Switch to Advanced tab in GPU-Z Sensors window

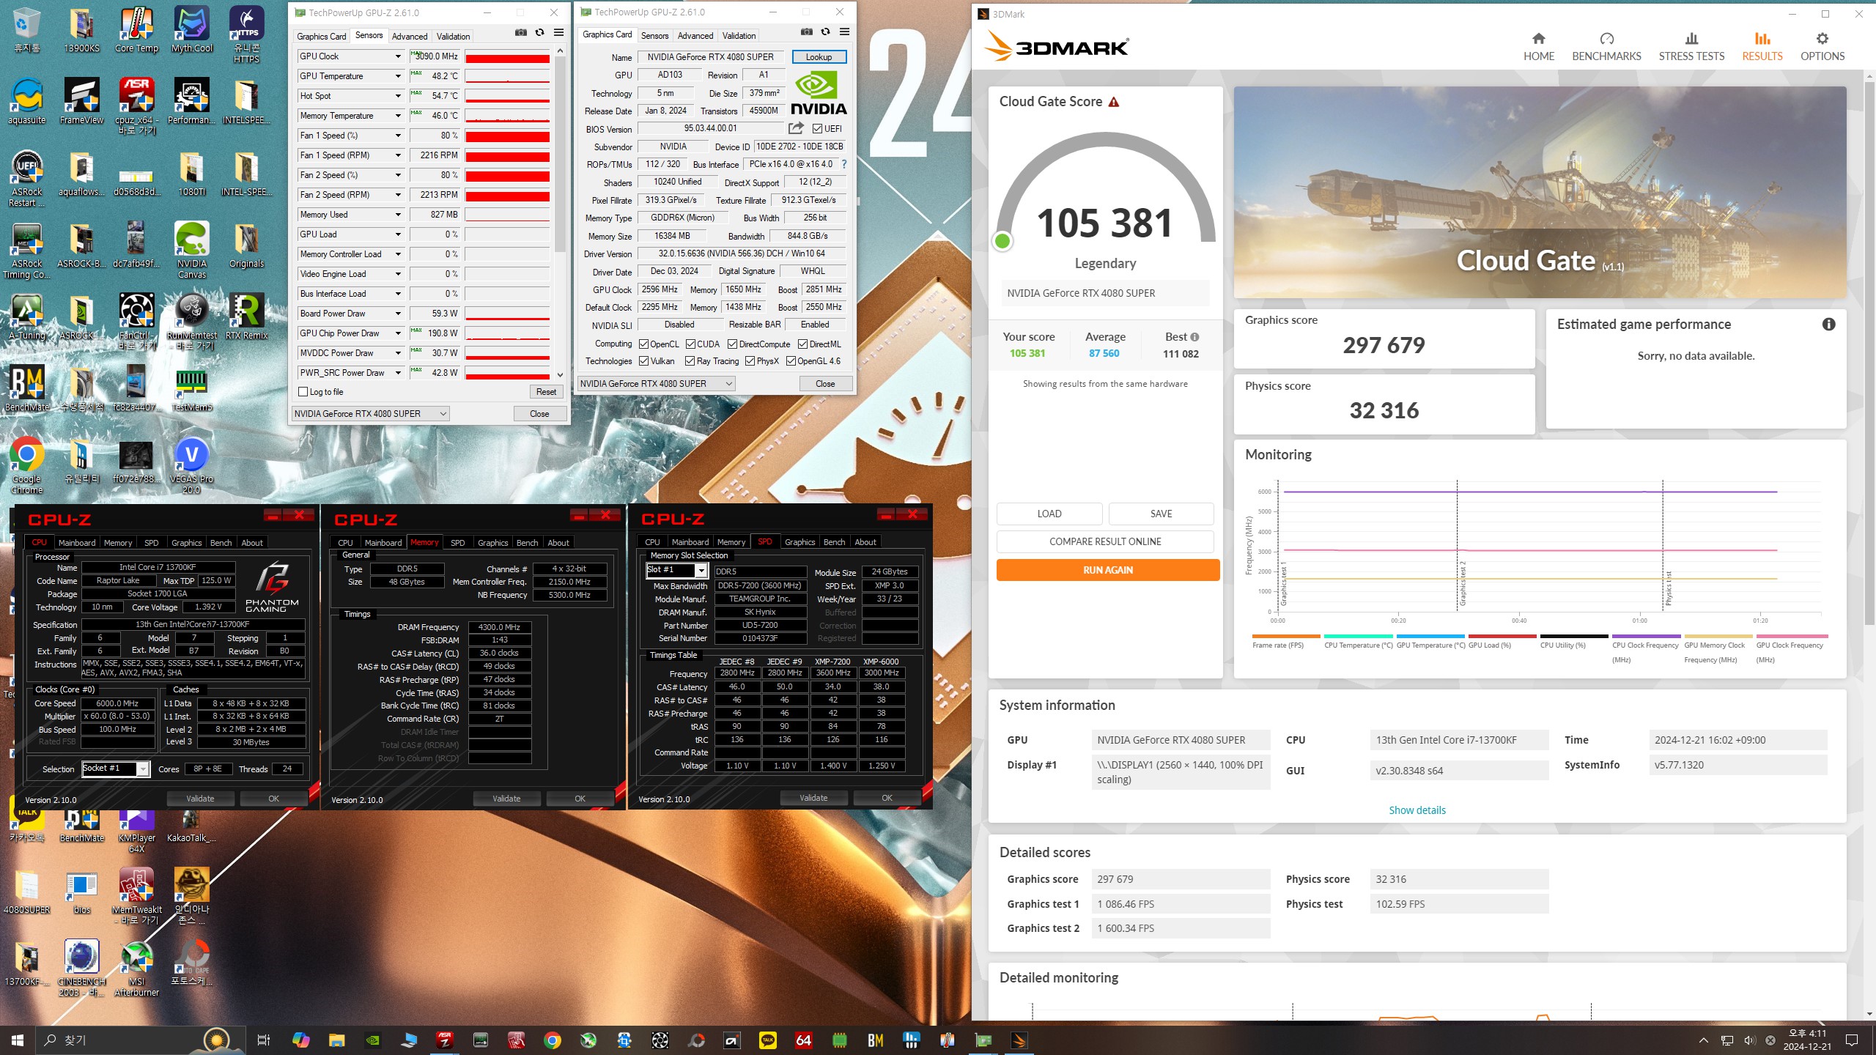[409, 37]
